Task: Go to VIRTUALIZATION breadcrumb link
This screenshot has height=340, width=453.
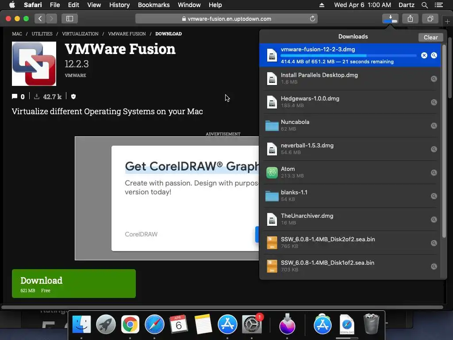Action: (x=81, y=34)
